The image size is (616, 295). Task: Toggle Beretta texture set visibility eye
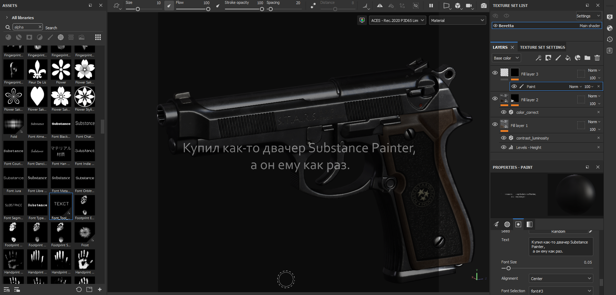495,26
